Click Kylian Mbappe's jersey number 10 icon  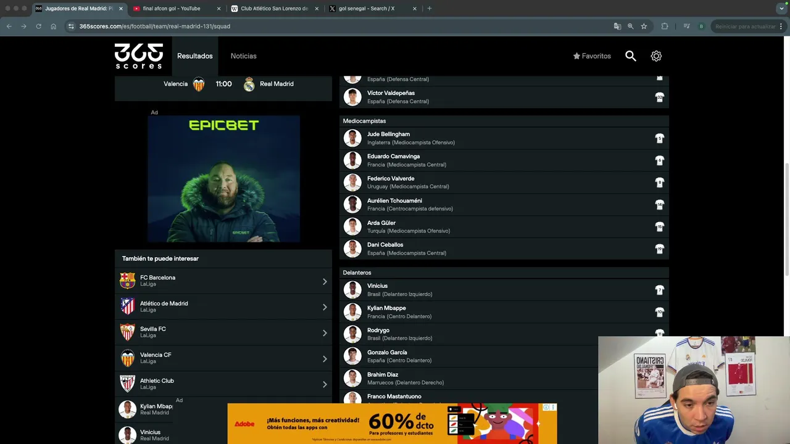click(659, 312)
